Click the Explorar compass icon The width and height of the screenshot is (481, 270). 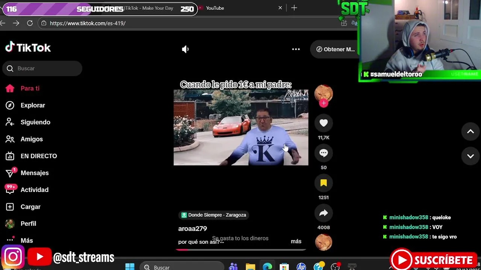(10, 105)
